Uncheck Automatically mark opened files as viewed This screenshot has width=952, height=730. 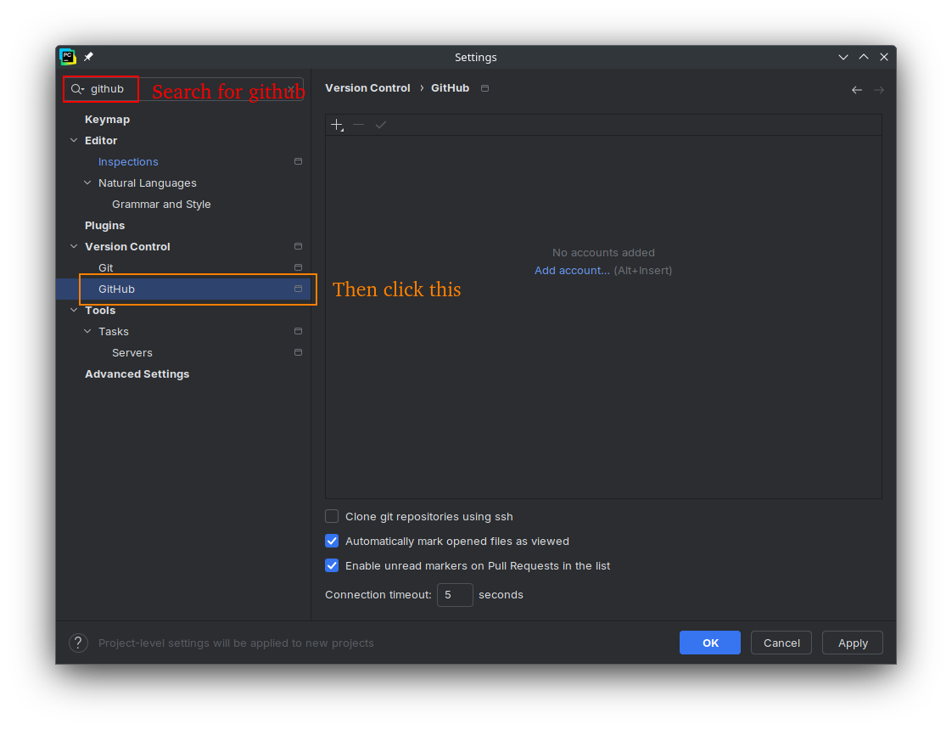[332, 541]
